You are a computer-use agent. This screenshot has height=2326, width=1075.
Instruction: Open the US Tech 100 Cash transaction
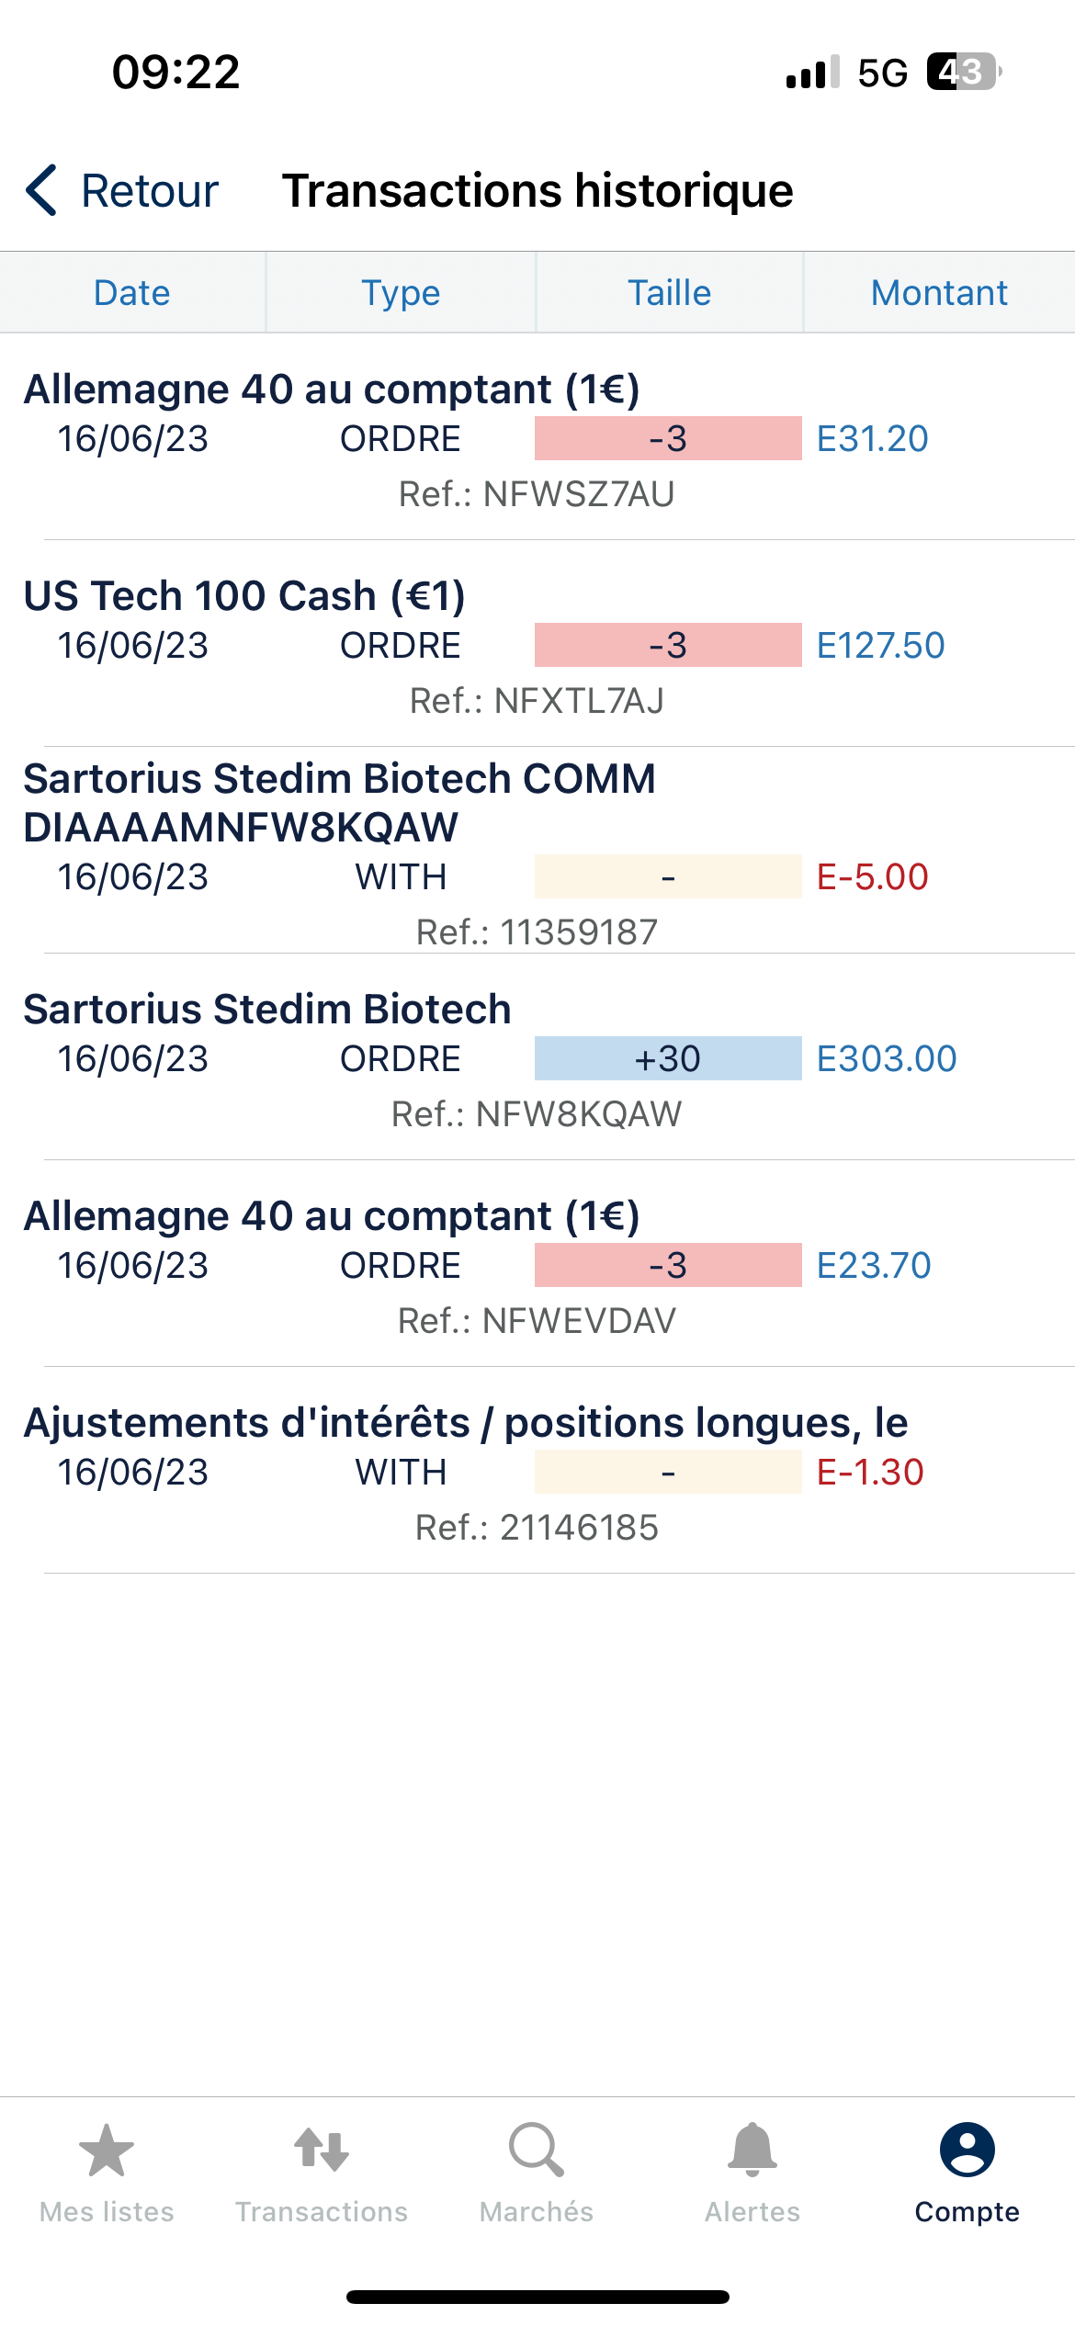tap(244, 596)
